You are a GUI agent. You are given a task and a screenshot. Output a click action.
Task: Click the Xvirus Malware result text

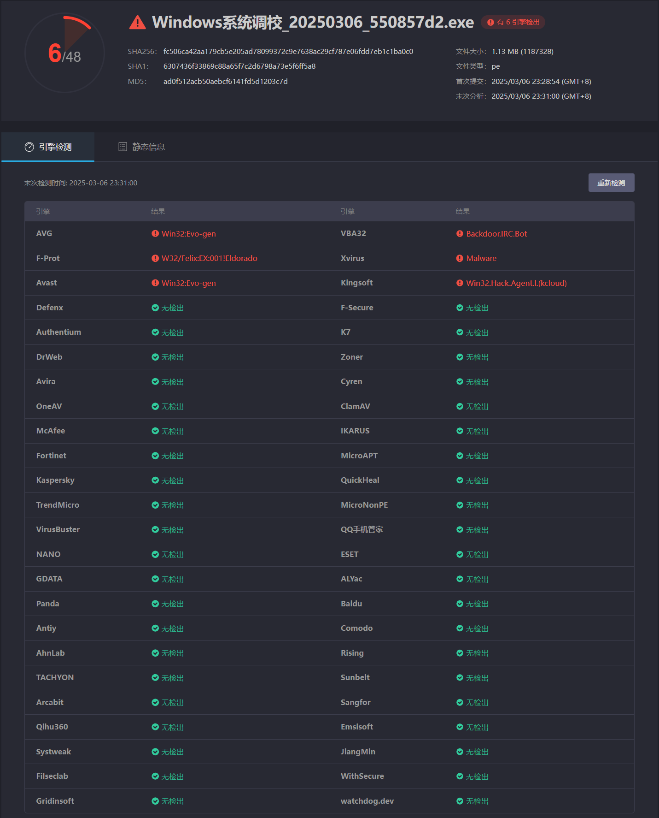pyautogui.click(x=481, y=258)
